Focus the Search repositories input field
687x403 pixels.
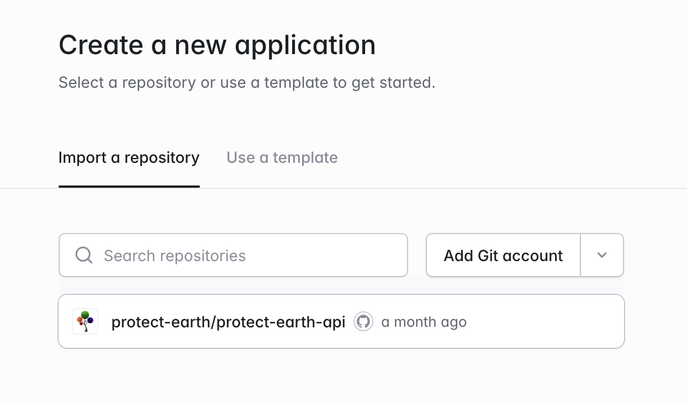[x=249, y=255]
